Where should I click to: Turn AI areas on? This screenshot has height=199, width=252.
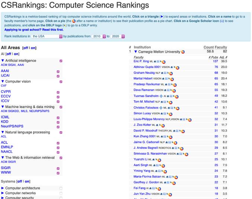coord(16,54)
